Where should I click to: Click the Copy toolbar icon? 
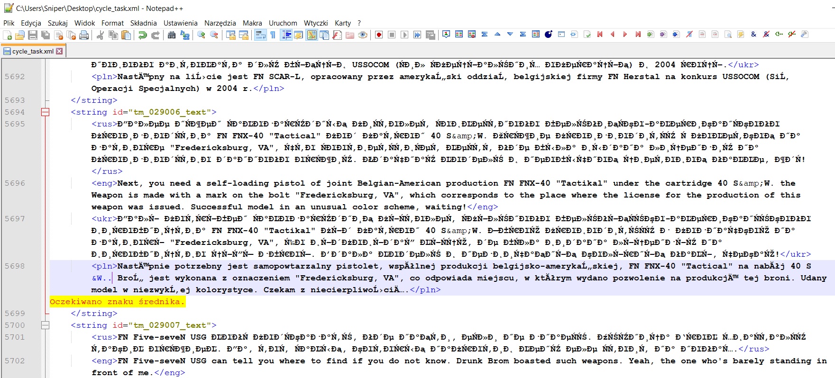(113, 35)
